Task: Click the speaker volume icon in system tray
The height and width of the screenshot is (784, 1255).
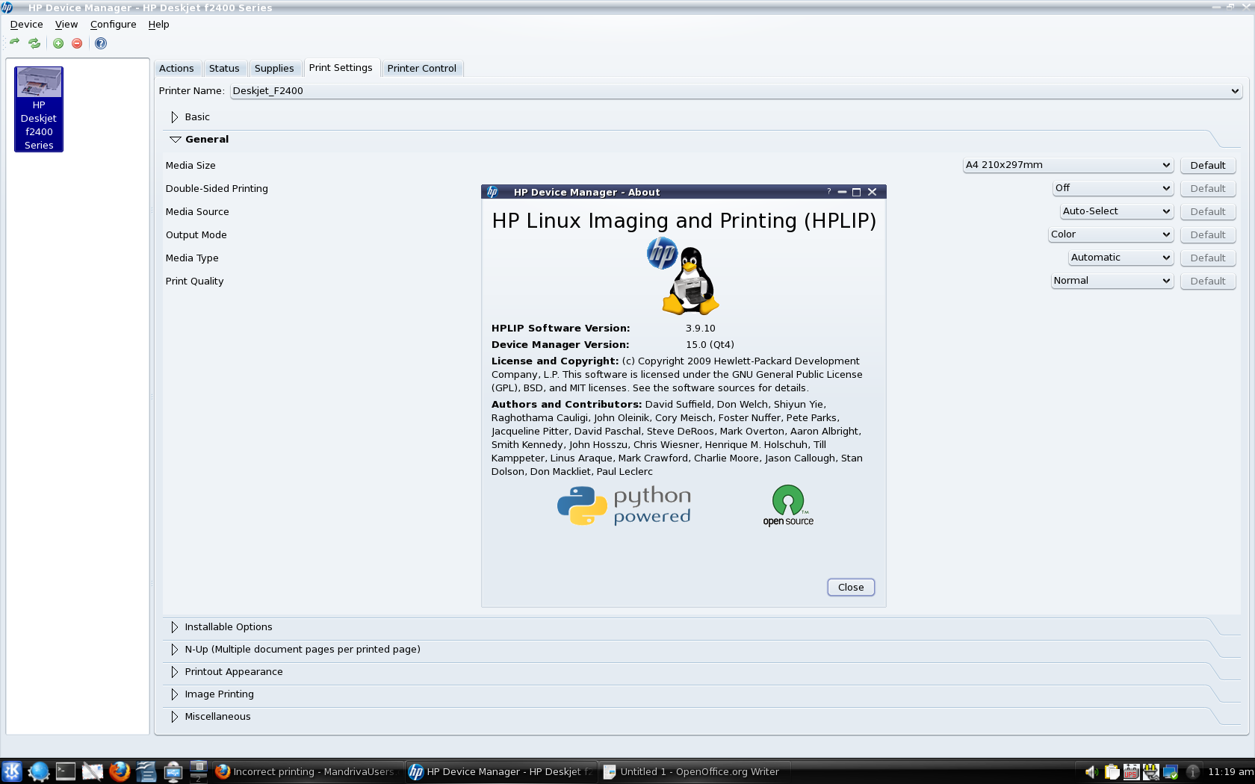Action: 1091,772
